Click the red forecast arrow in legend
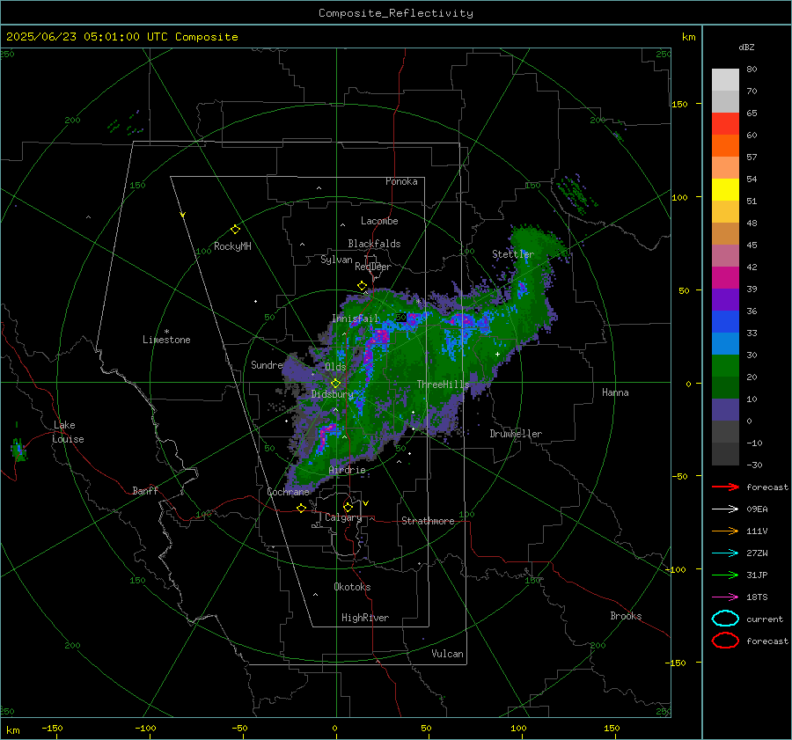This screenshot has width=792, height=740. 725,487
